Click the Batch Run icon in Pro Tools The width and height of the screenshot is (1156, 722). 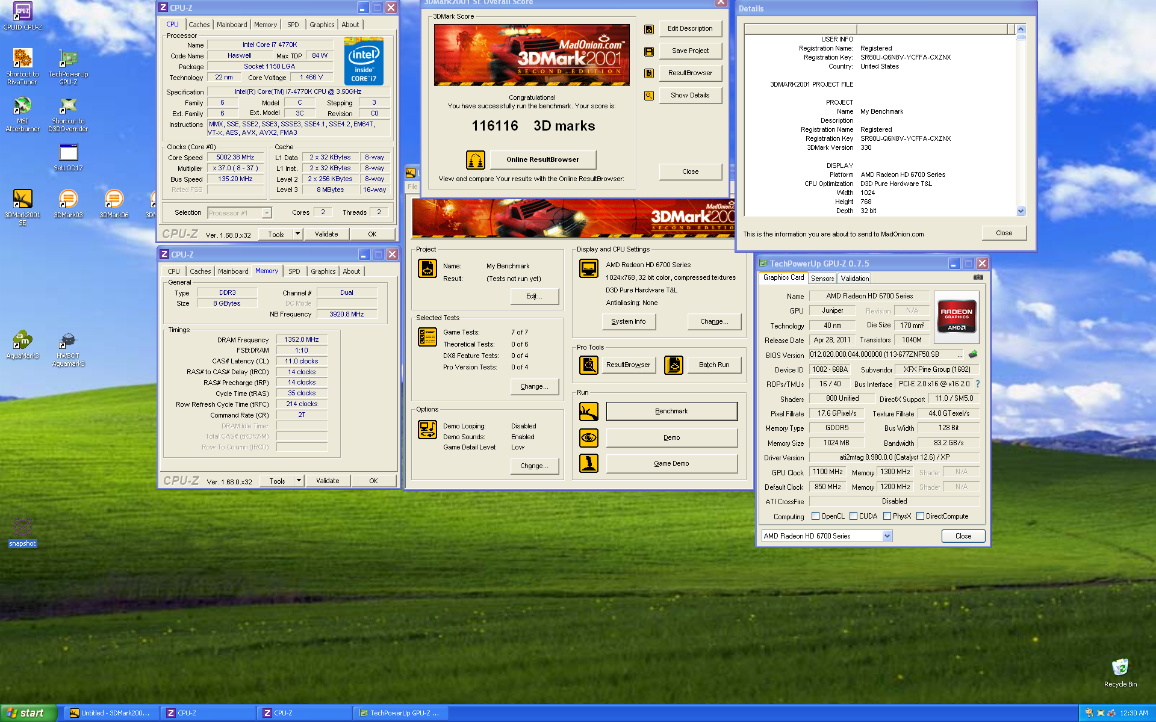[x=674, y=365]
